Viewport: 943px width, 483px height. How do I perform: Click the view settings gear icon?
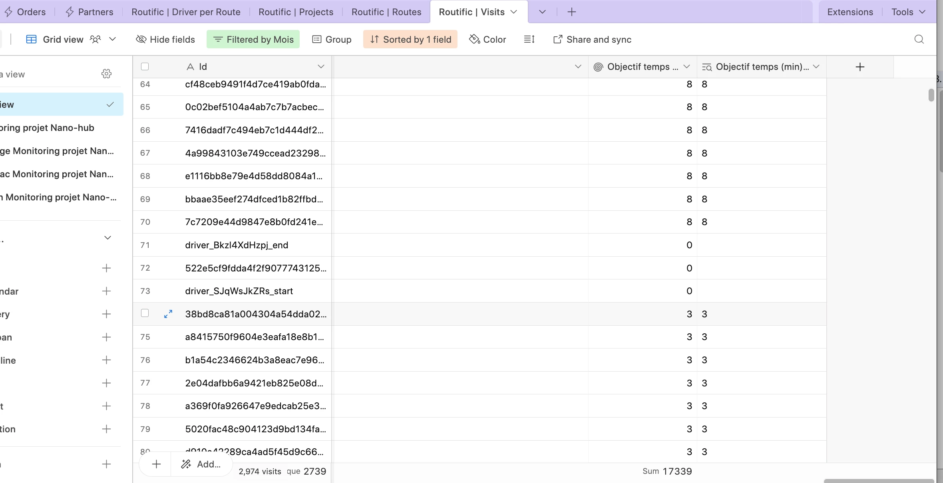click(x=106, y=74)
